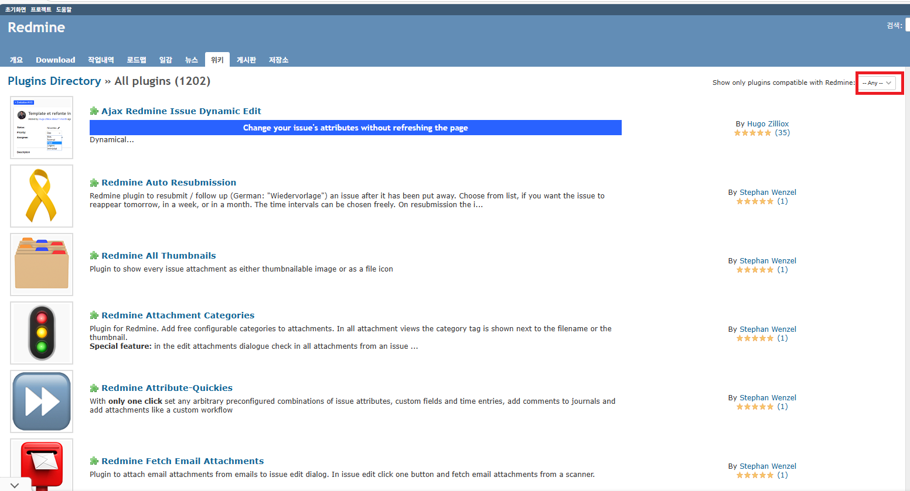The height and width of the screenshot is (491, 910).
Task: Click star rating for Hugo Zilliox plugin
Action: (753, 133)
